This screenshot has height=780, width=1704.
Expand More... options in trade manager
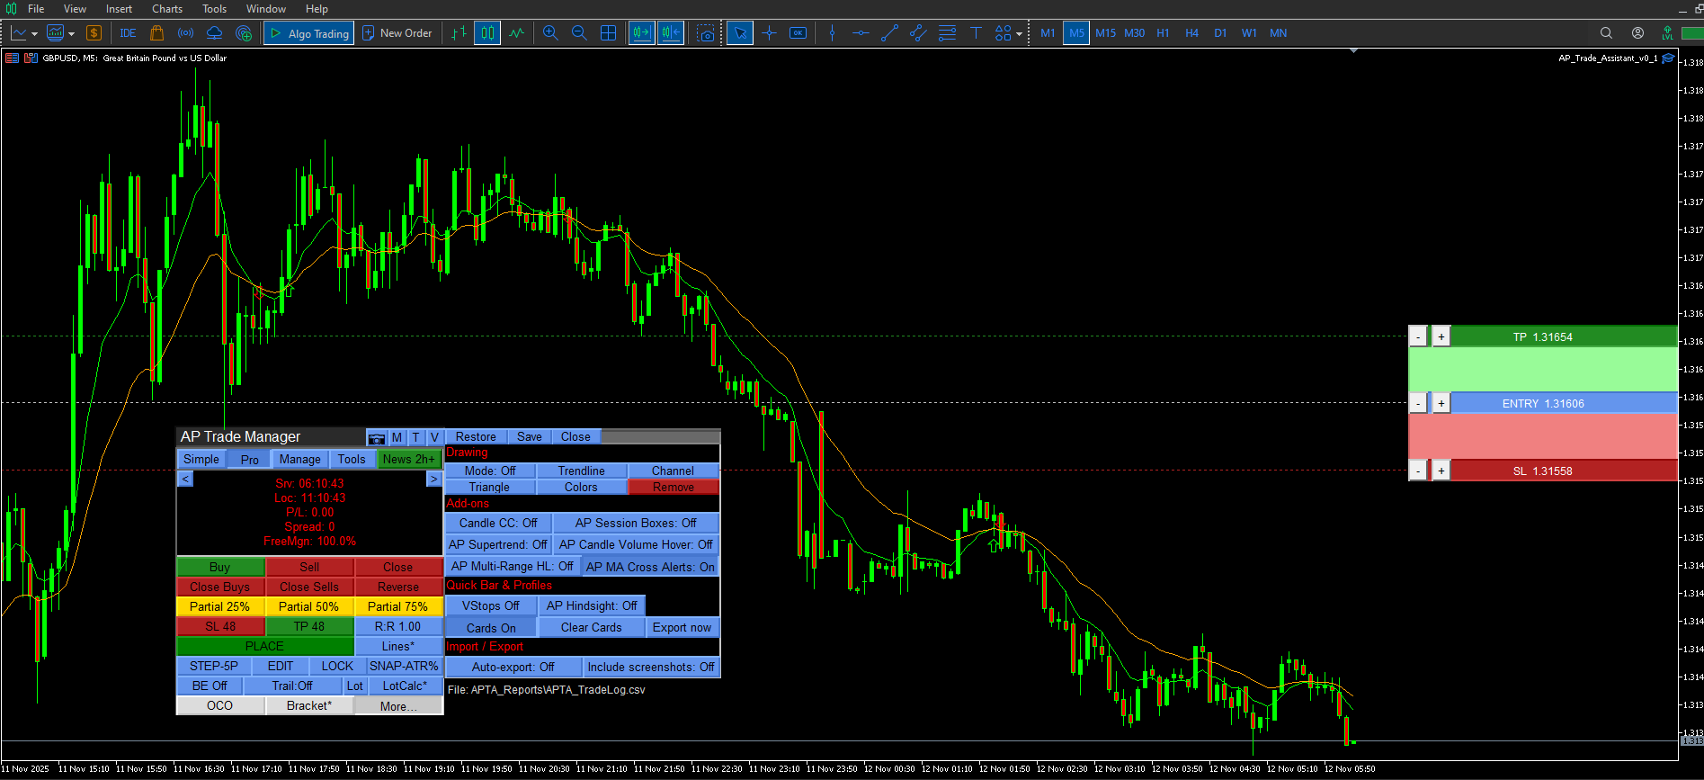tap(398, 706)
